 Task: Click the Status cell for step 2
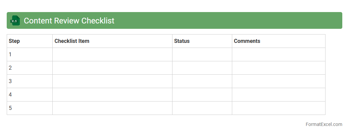tap(202, 68)
